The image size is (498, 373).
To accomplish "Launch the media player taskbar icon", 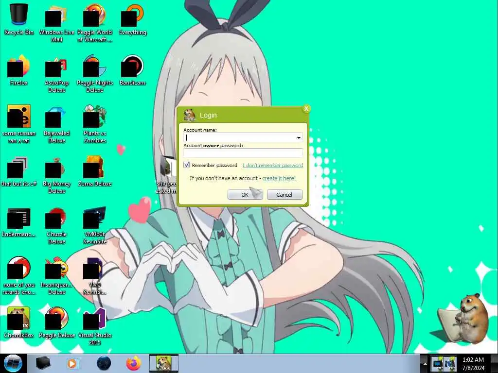I will (72, 363).
